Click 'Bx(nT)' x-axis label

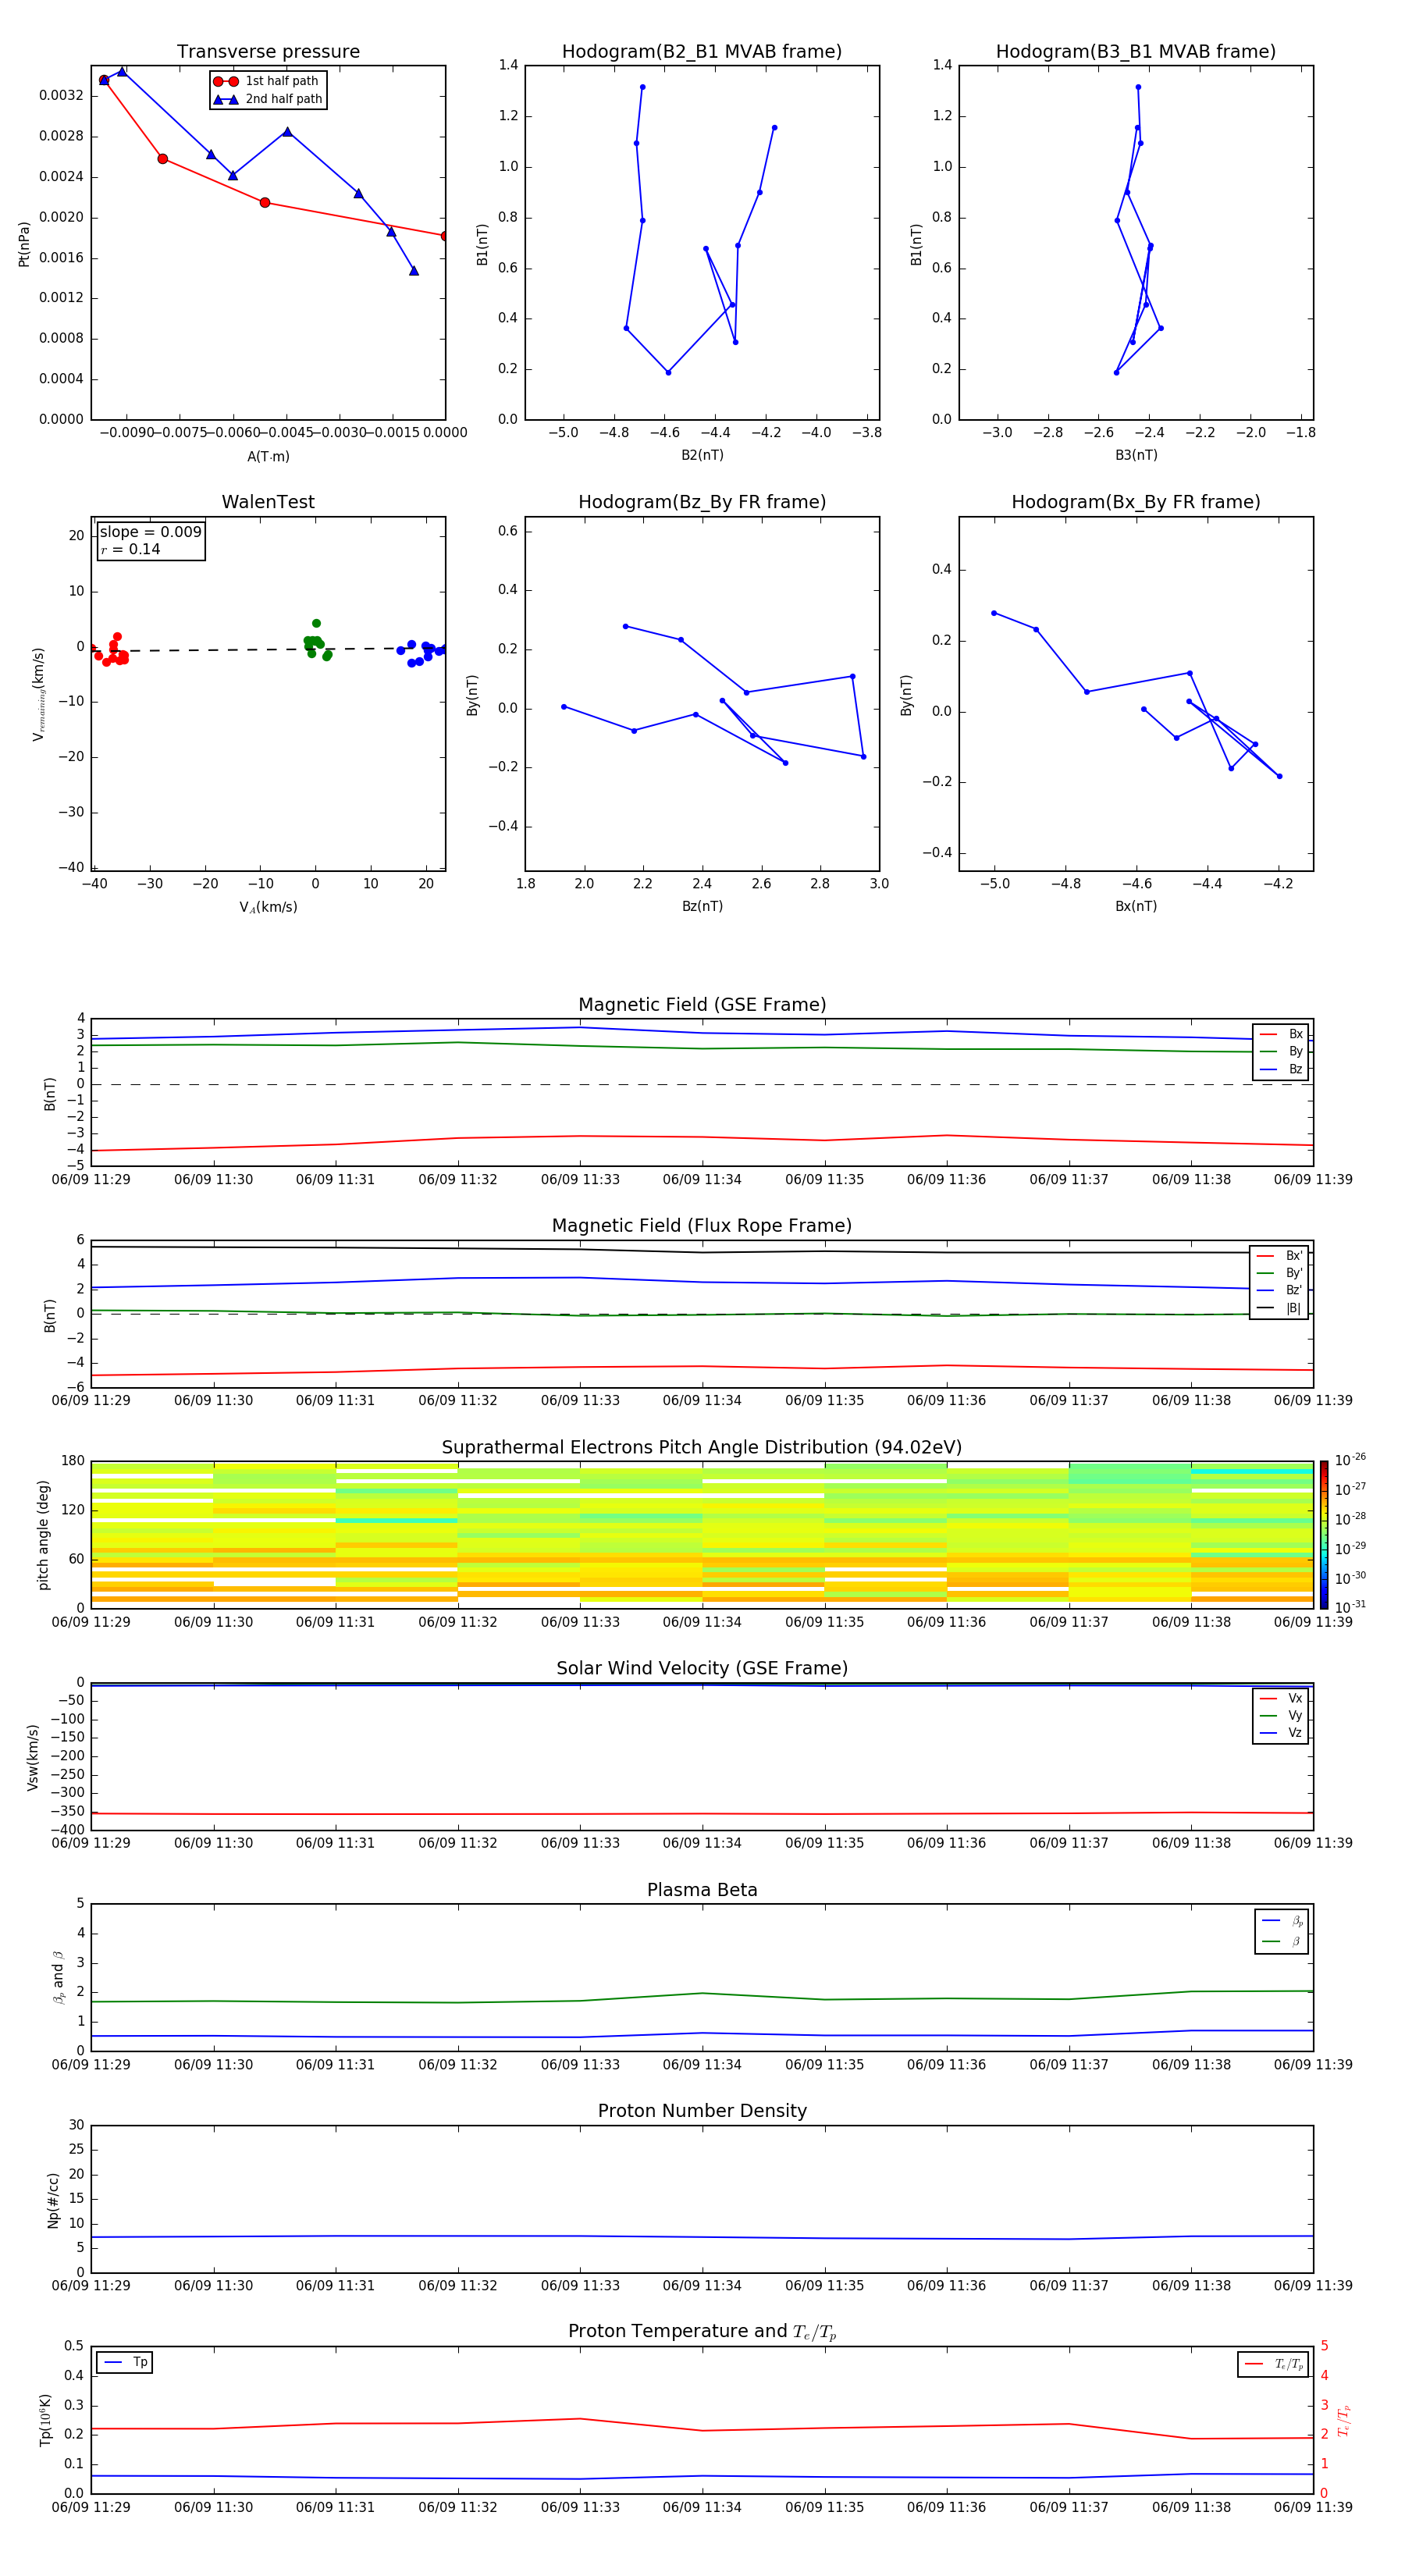click(1136, 906)
